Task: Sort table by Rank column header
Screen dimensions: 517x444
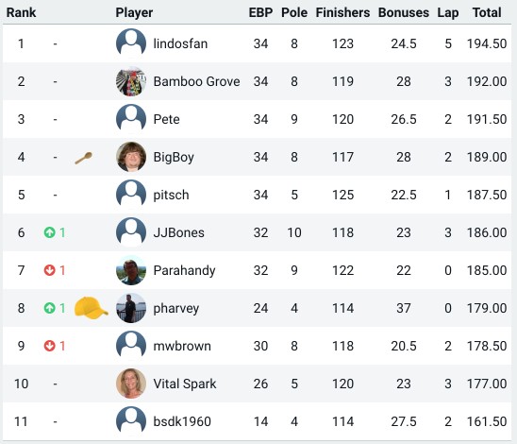Action: [x=21, y=12]
